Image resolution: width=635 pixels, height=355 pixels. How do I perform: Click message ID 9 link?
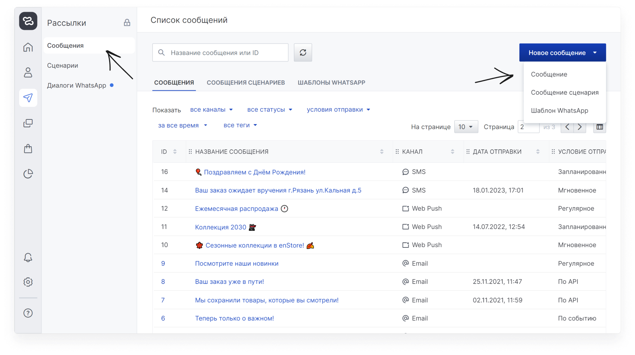[163, 264]
